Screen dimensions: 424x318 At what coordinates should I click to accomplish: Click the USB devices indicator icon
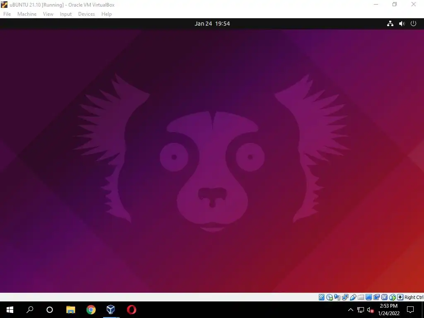click(x=353, y=297)
